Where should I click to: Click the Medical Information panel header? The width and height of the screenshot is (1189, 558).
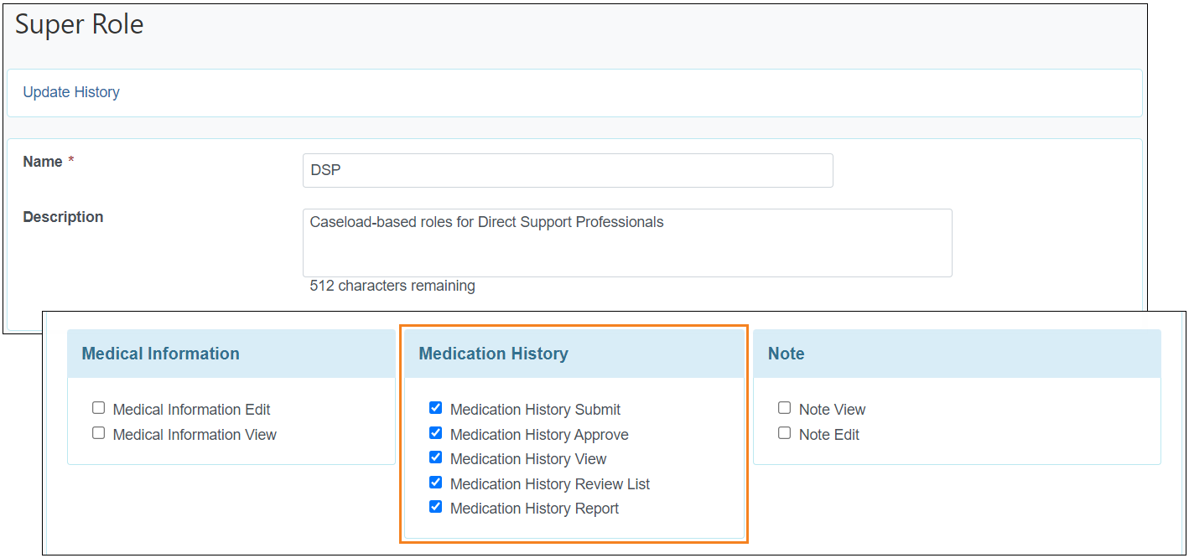(231, 354)
